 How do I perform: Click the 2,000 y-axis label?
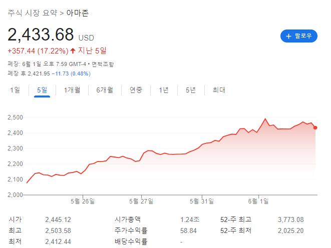point(15,195)
